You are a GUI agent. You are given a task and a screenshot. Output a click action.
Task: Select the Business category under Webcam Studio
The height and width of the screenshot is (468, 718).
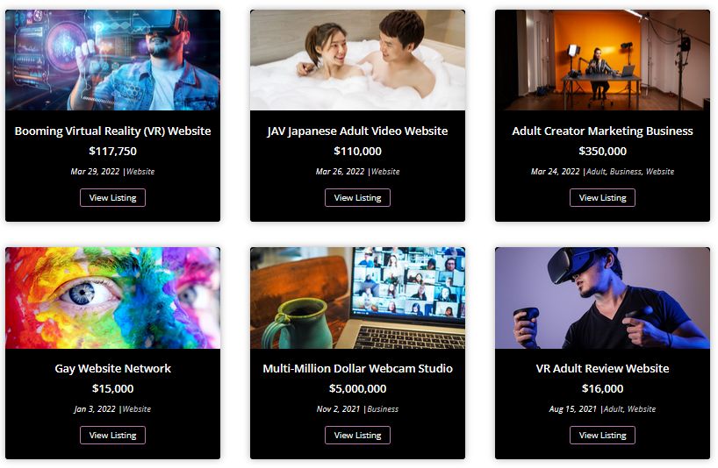pyautogui.click(x=383, y=409)
